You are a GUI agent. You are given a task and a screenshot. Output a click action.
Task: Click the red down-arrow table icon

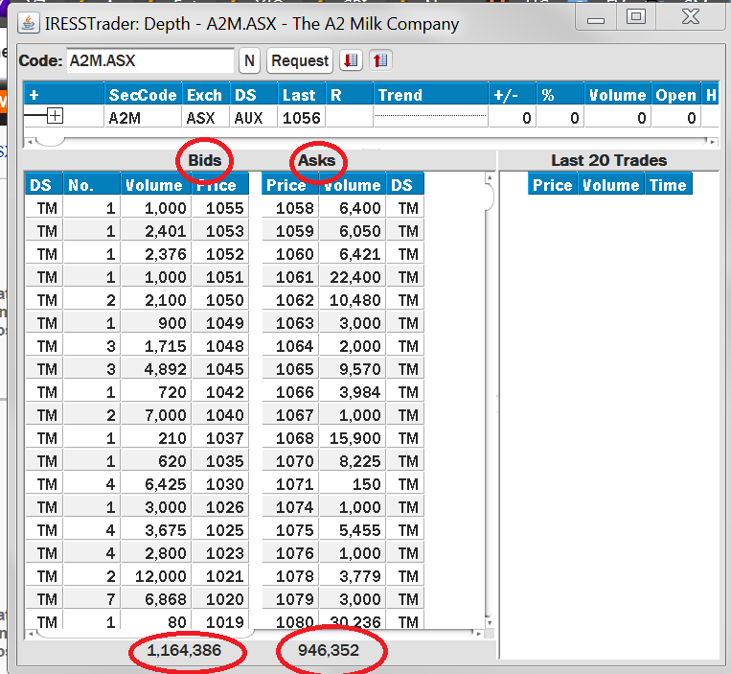(x=351, y=60)
